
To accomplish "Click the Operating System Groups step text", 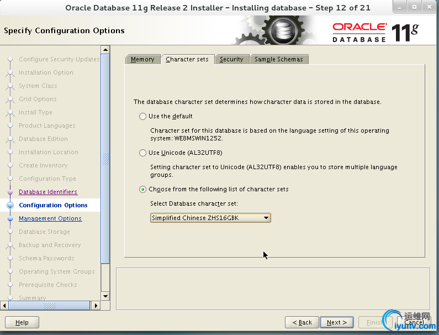I will point(57,271).
